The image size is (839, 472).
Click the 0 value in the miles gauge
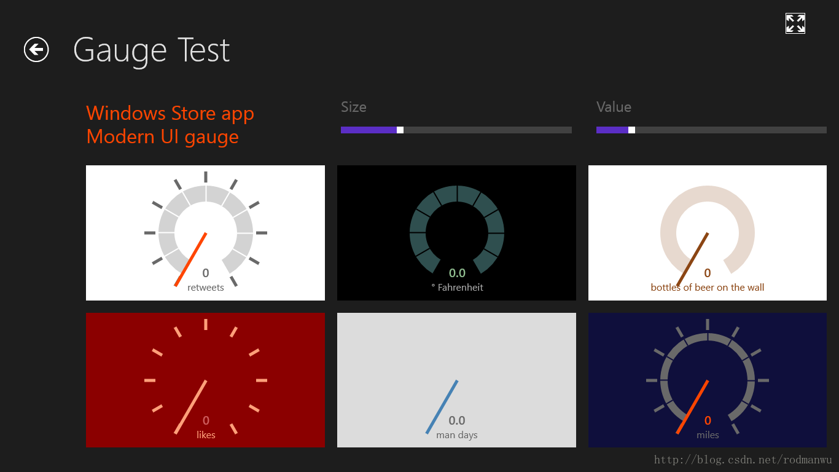tap(708, 420)
